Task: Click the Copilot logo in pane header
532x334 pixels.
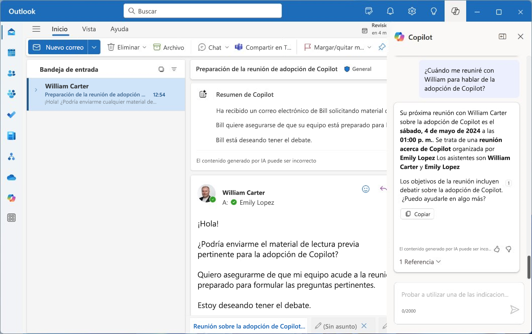Action: point(399,37)
